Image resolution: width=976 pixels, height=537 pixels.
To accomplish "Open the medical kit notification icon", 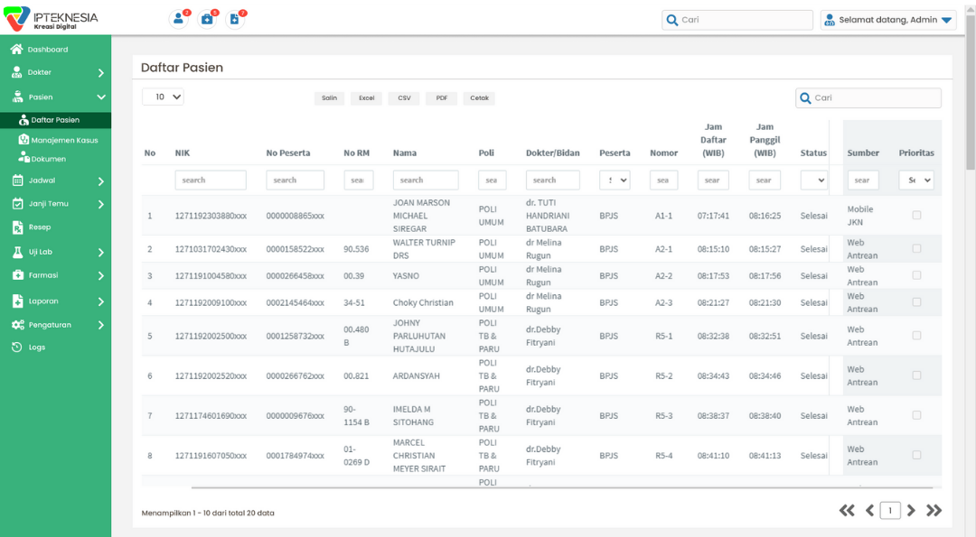I will 207,19.
